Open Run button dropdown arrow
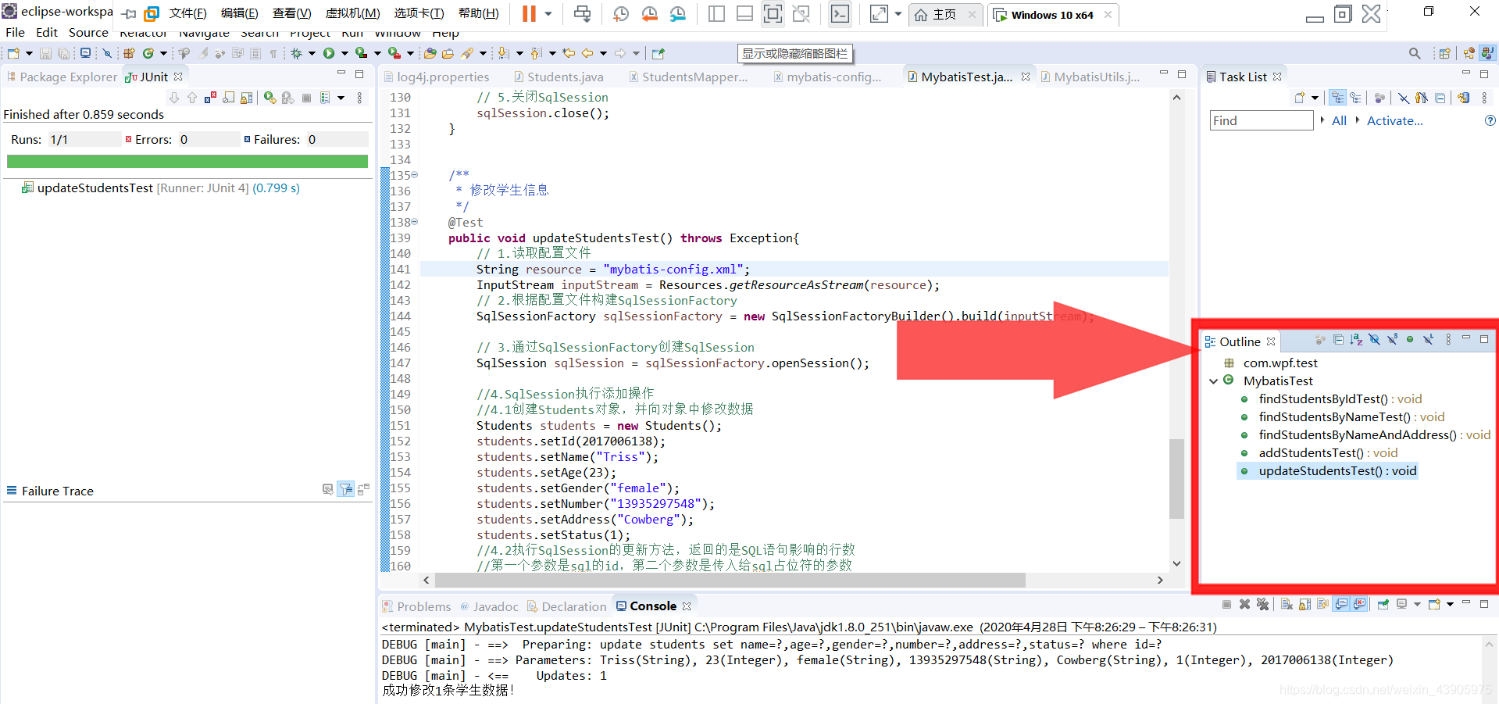The width and height of the screenshot is (1499, 704). [x=344, y=53]
